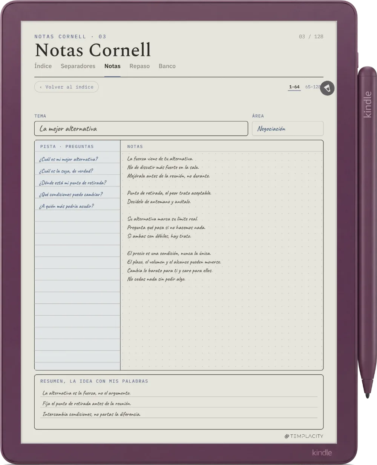Tap note Punto de retirada, el peor trato aceptable
The width and height of the screenshot is (377, 465).
pyautogui.click(x=169, y=193)
